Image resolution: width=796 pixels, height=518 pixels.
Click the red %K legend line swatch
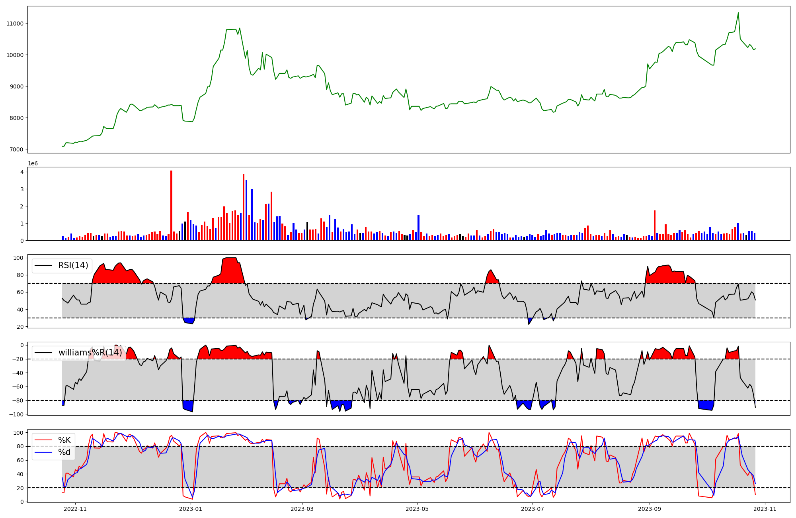[x=44, y=440]
